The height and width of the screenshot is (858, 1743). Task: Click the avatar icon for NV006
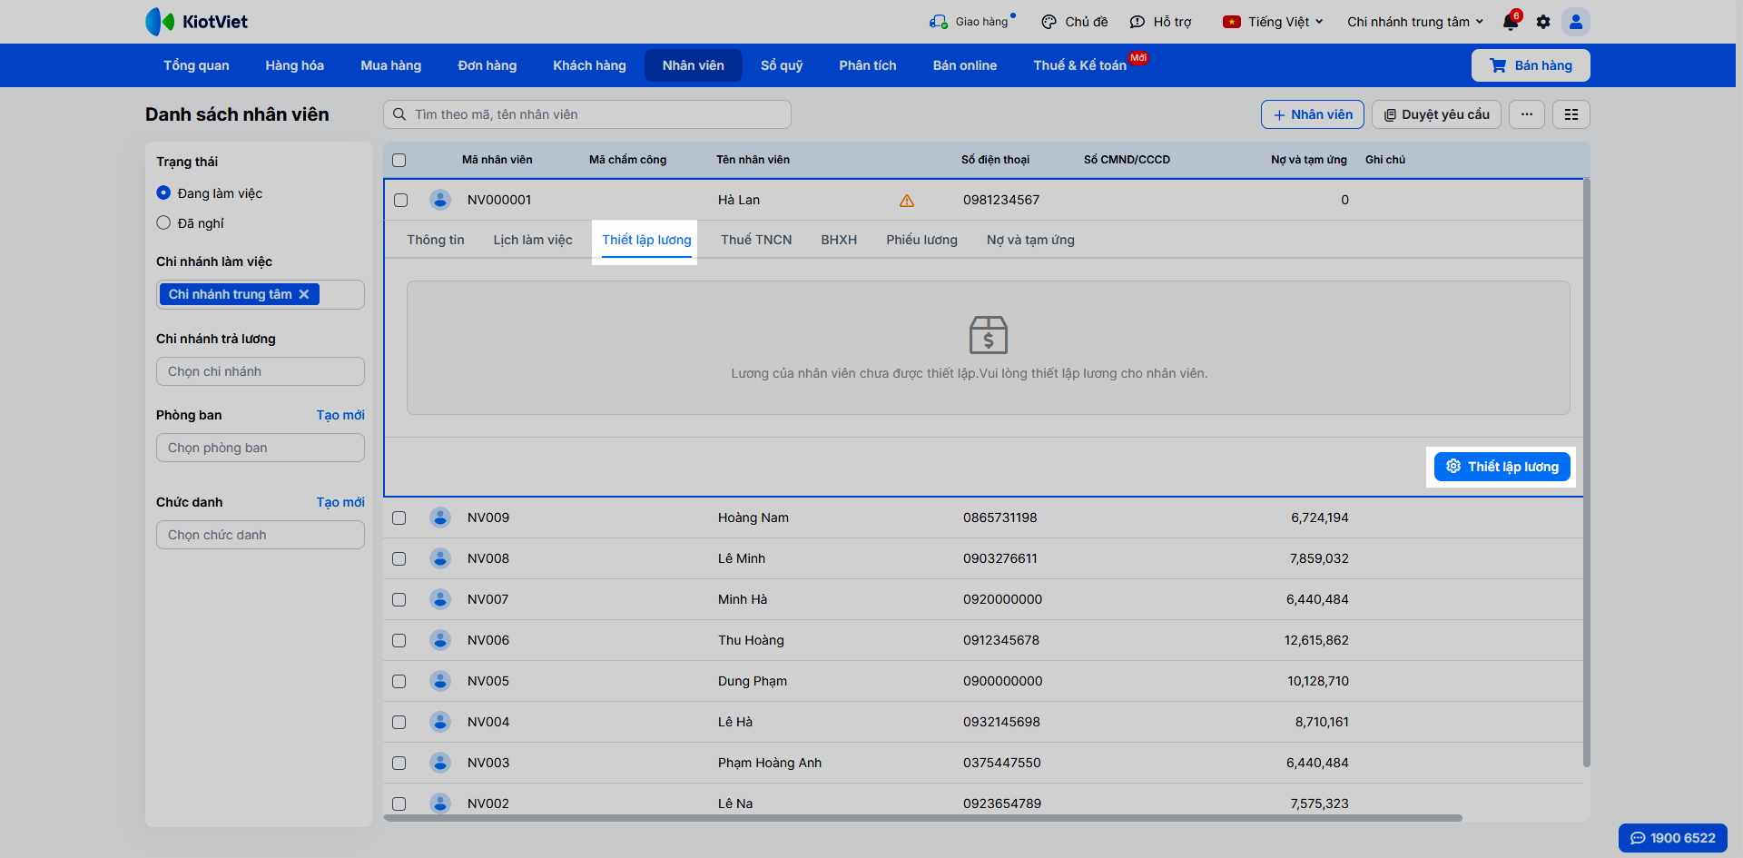pyautogui.click(x=440, y=640)
